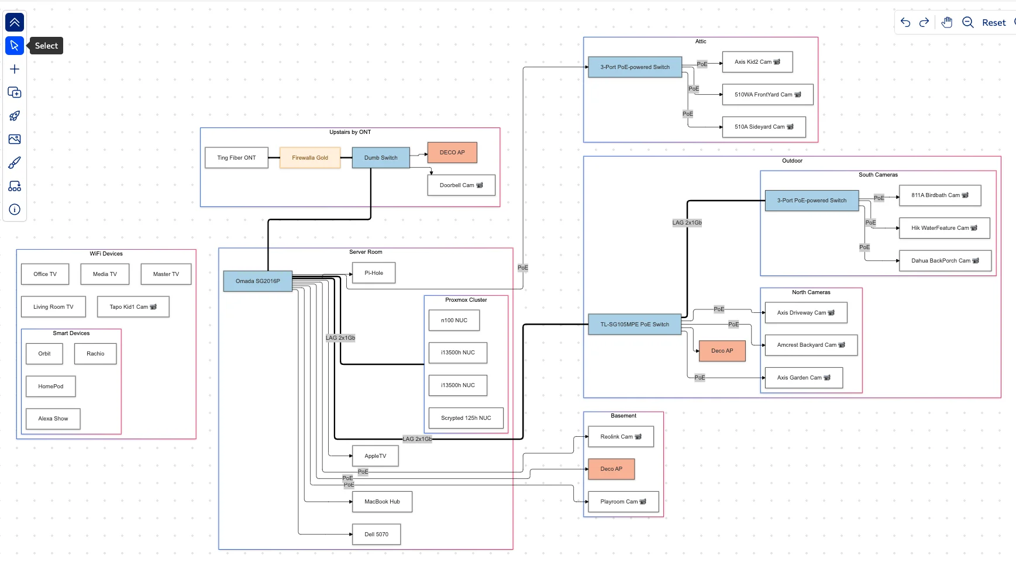1016x562 pixels.
Task: Select the 510WA FrontYard Cam node
Action: (x=768, y=95)
